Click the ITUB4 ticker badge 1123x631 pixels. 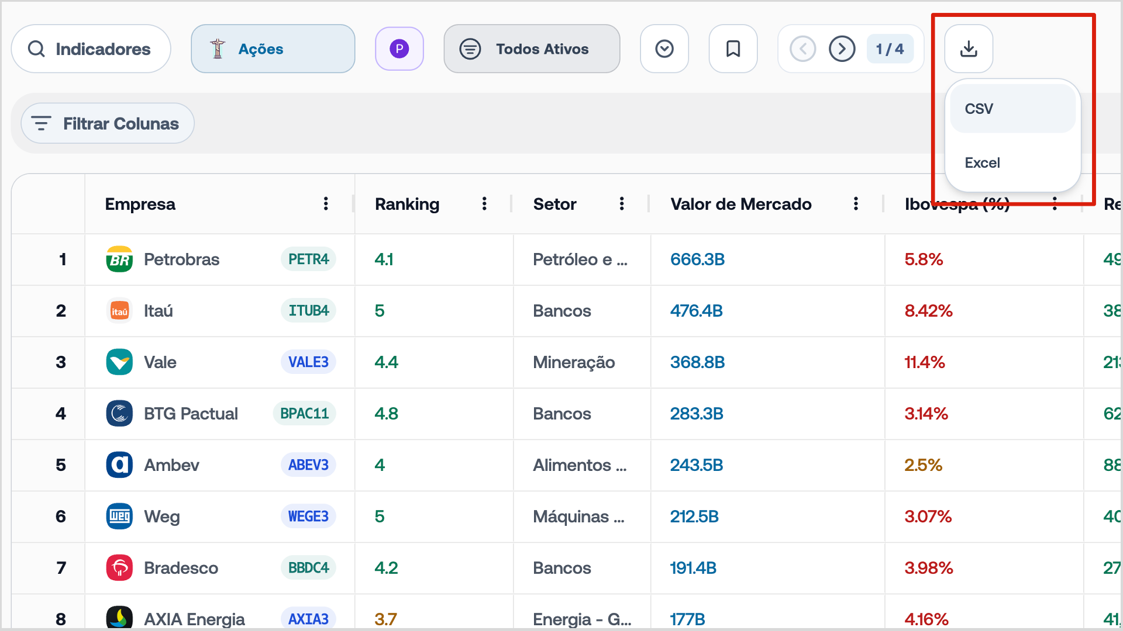click(x=308, y=311)
